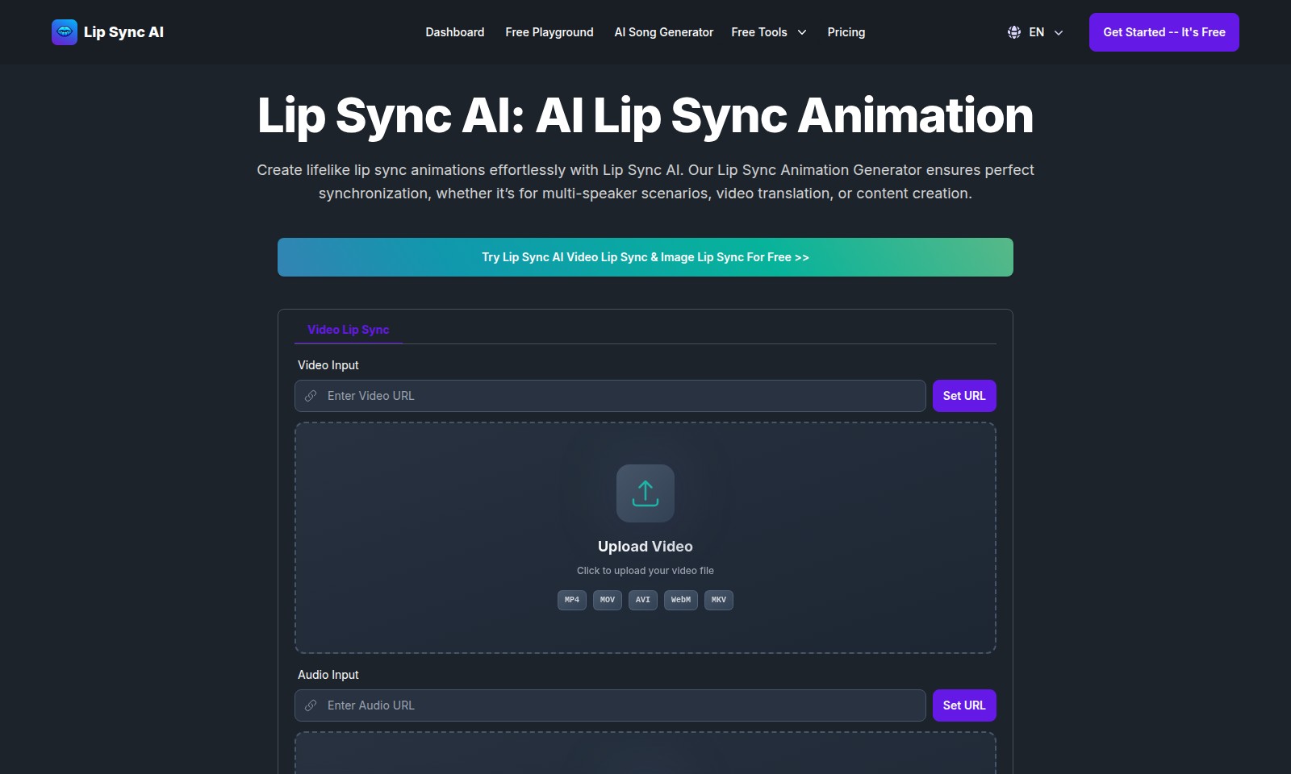Click the MKV format badge
Image resolution: width=1291 pixels, height=774 pixels.
tap(719, 600)
